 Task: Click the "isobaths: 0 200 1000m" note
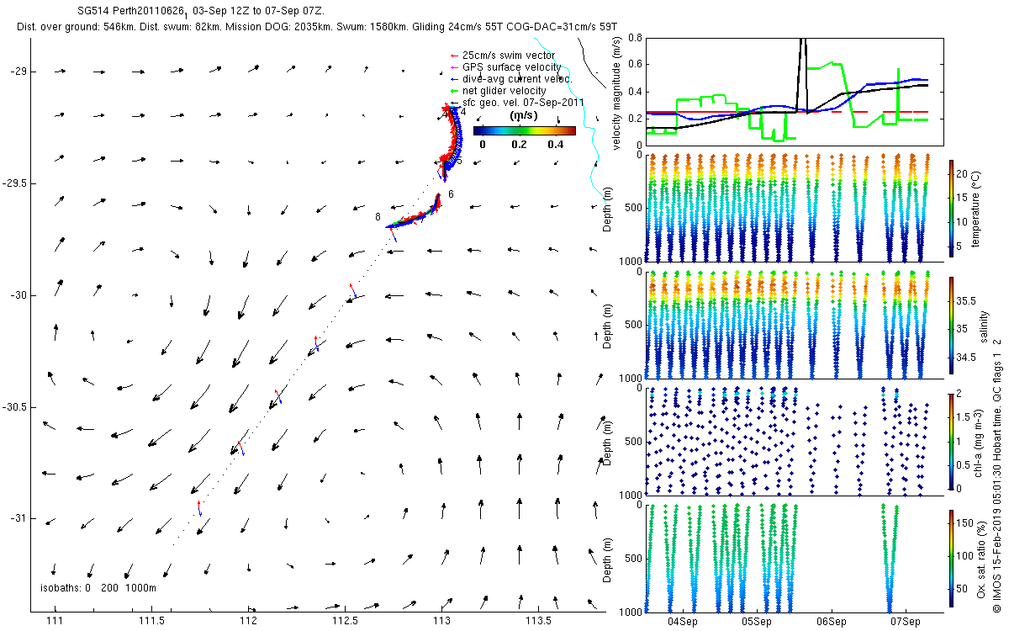coord(98,587)
